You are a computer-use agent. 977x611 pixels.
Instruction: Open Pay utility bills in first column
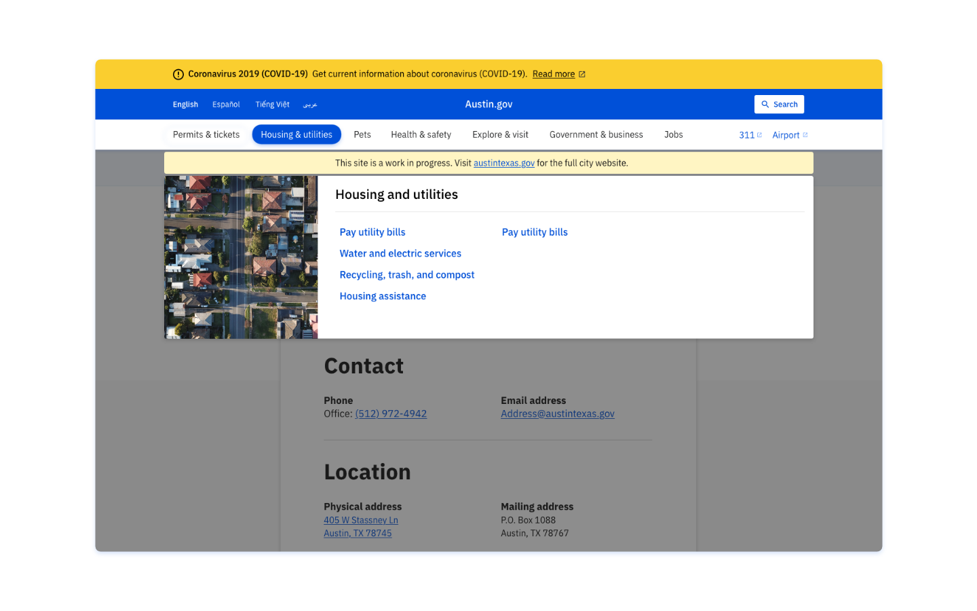(x=372, y=232)
